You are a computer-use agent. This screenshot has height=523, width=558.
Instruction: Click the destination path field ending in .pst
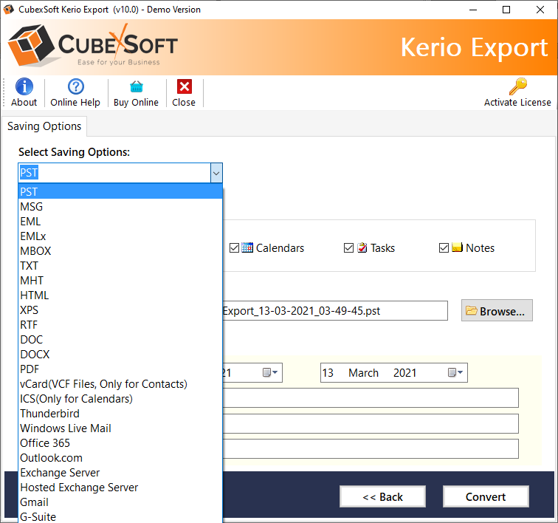[x=335, y=311]
